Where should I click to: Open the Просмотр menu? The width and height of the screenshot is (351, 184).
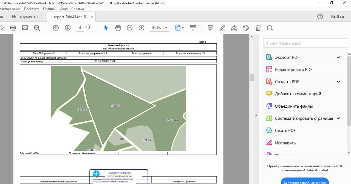click(32, 9)
